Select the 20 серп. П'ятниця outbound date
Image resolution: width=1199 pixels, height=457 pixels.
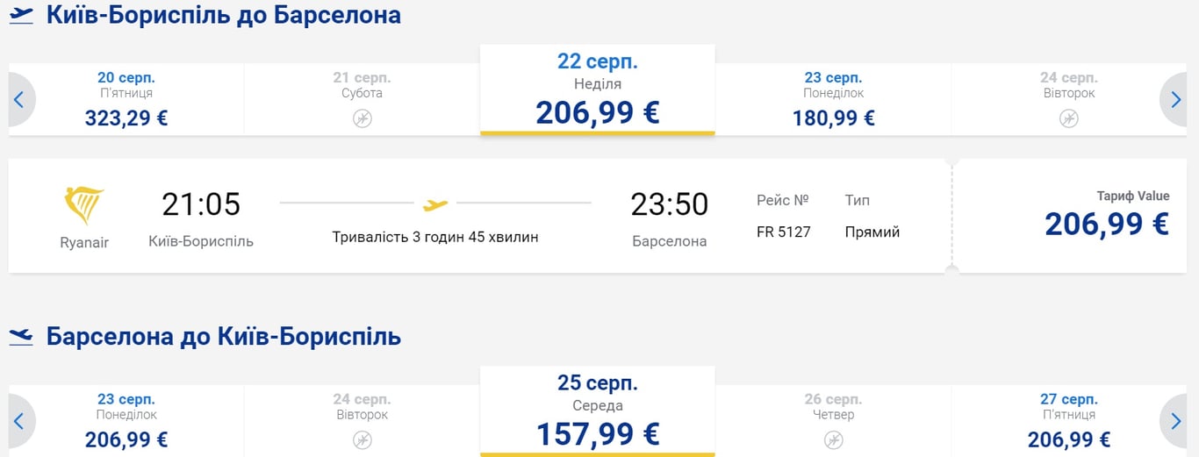point(126,98)
